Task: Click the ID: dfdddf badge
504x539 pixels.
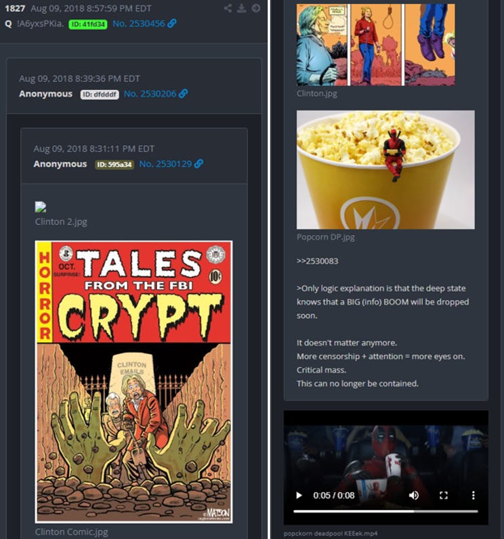Action: point(100,94)
